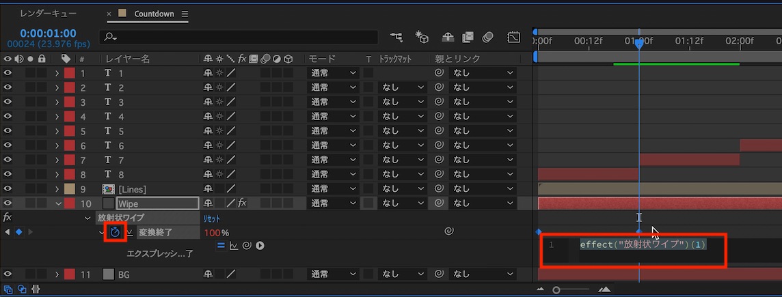This screenshot has width=782, height=297.
Task: Click the parent pick whip for layer 1
Action: pyautogui.click(x=439, y=73)
